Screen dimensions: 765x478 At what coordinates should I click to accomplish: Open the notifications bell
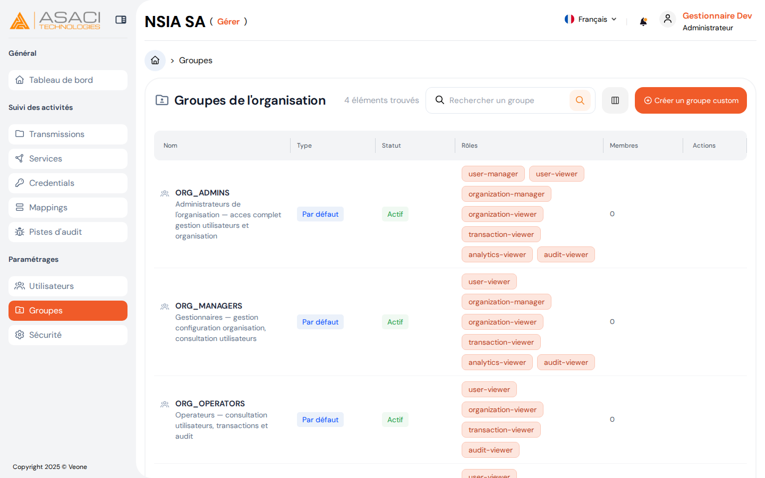tap(643, 21)
